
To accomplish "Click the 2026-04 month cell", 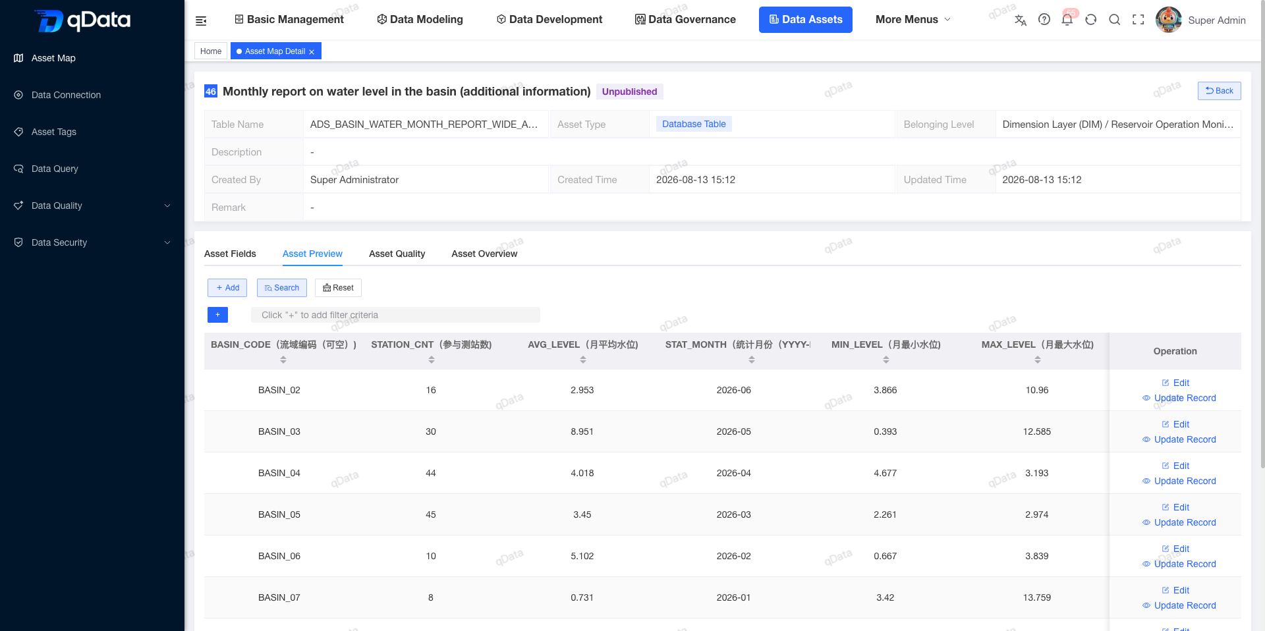I will 733,473.
